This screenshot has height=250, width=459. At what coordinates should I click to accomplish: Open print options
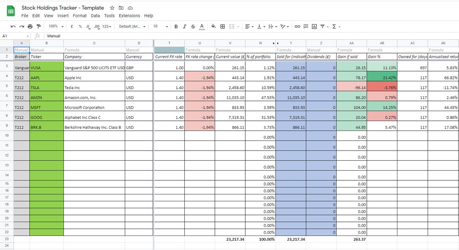[30, 26]
